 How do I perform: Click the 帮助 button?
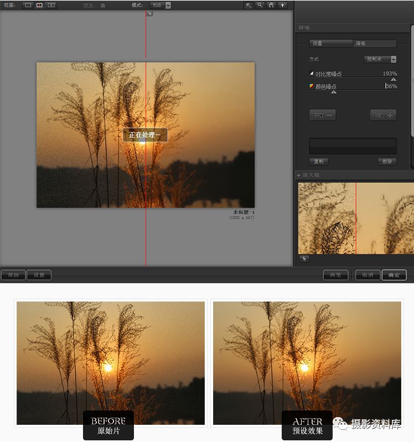pos(13,275)
